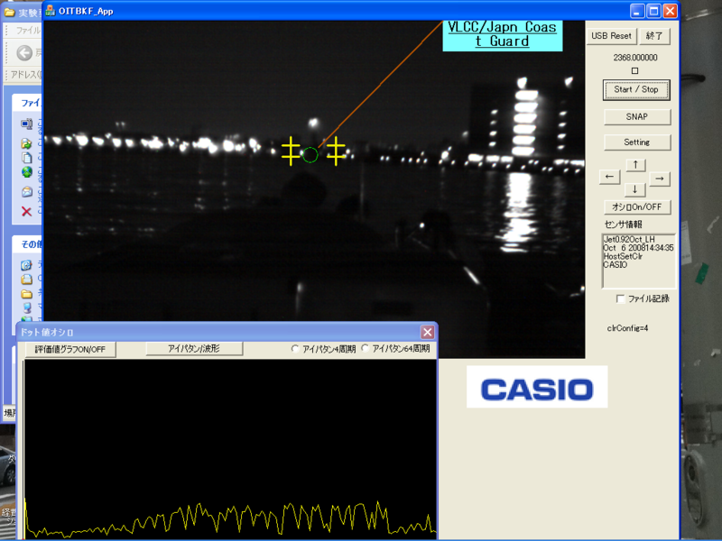Maximize the OITBKF_App window
Image resolution: width=722 pixels, height=541 pixels.
pos(653,11)
